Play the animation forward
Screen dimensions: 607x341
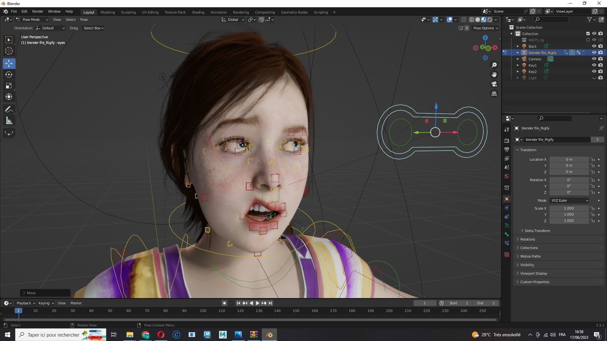257,303
